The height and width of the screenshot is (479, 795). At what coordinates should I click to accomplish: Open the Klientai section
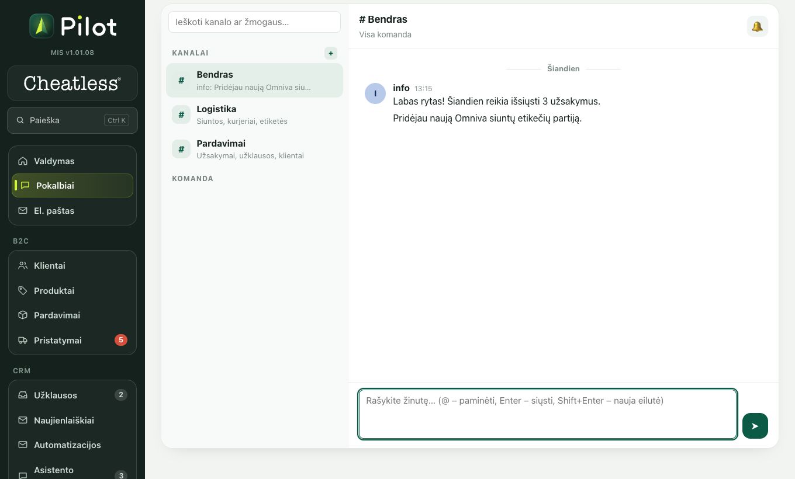pyautogui.click(x=72, y=265)
